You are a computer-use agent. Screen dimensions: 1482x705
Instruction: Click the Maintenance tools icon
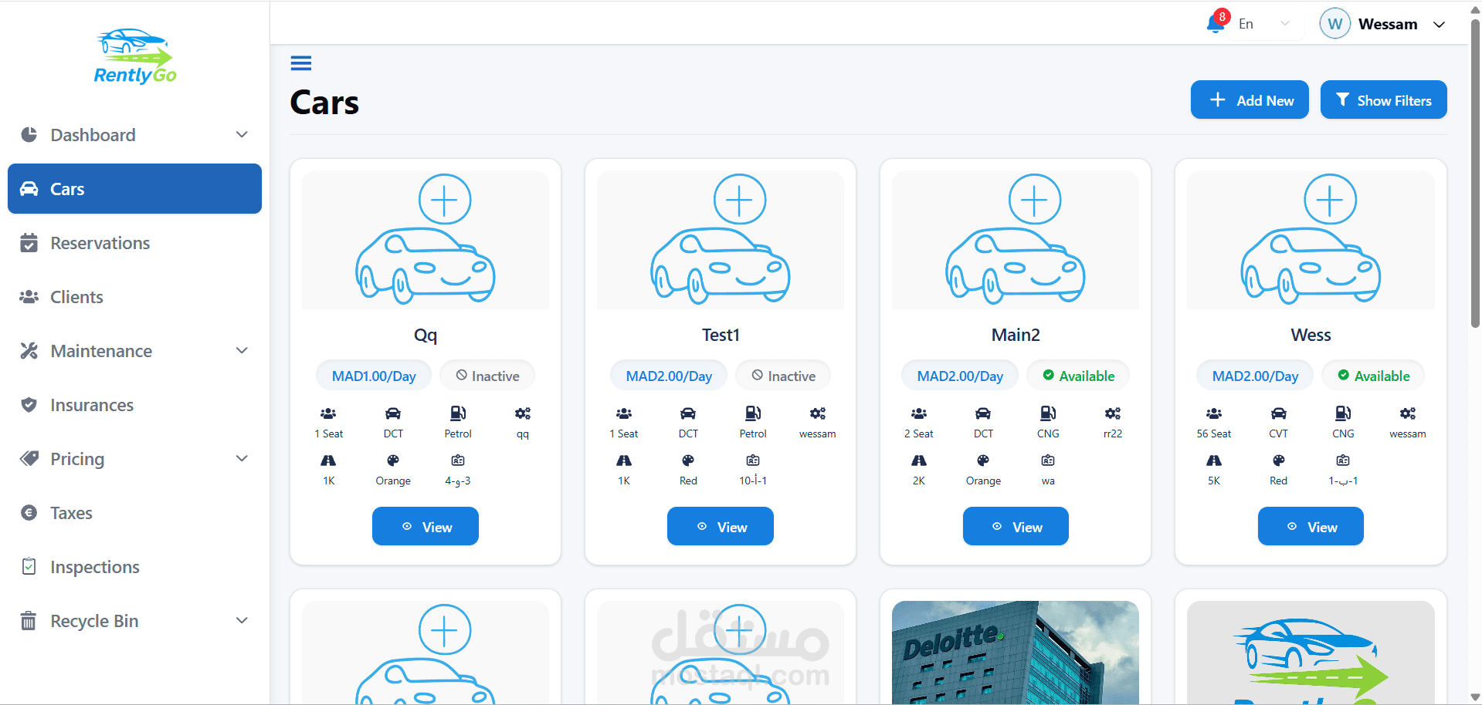coord(29,351)
